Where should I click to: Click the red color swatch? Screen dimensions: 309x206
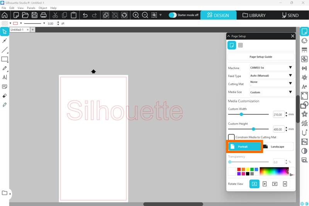click(x=239, y=169)
